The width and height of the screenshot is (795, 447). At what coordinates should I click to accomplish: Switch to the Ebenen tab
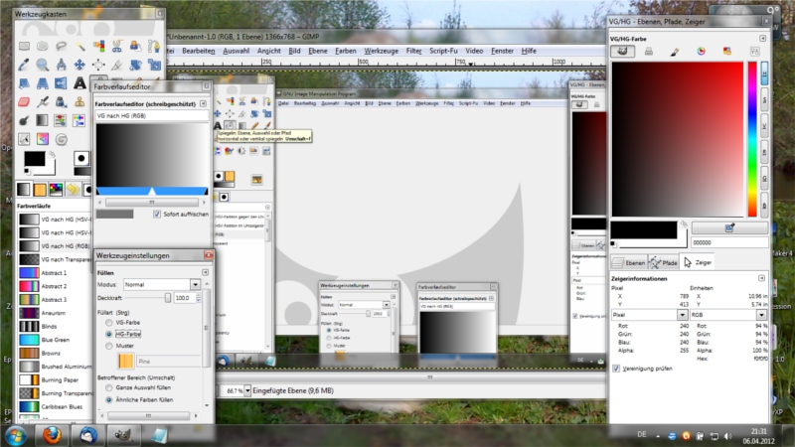[629, 262]
